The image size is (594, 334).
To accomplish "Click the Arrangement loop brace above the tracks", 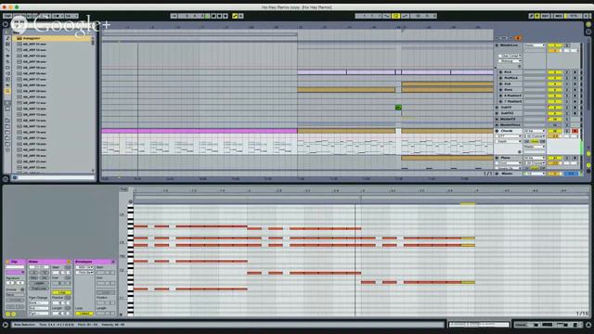I will (x=200, y=34).
